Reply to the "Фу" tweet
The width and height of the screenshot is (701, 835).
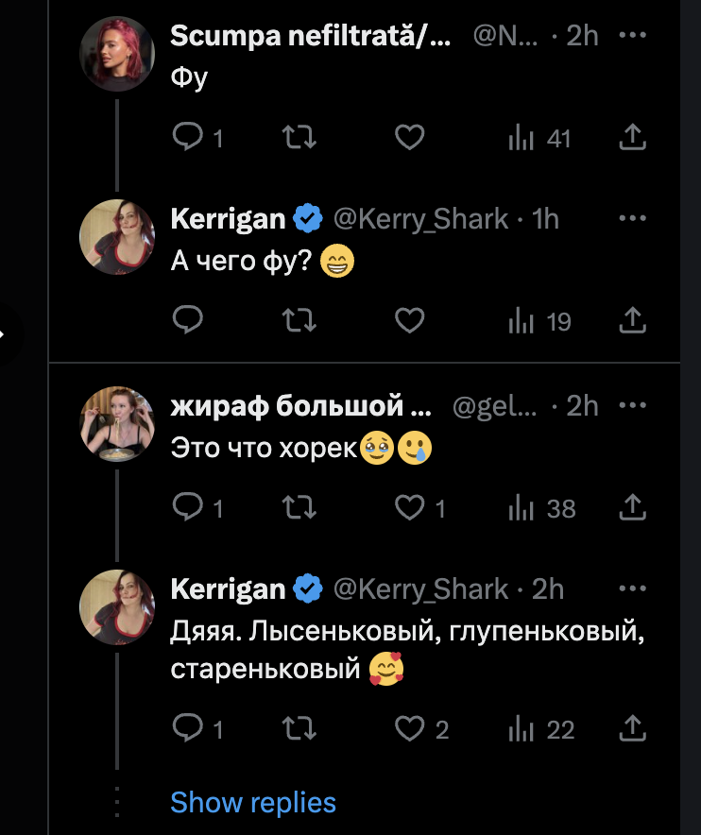188,139
